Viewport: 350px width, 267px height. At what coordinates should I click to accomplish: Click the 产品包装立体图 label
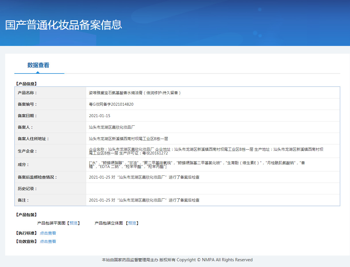coord(109,223)
